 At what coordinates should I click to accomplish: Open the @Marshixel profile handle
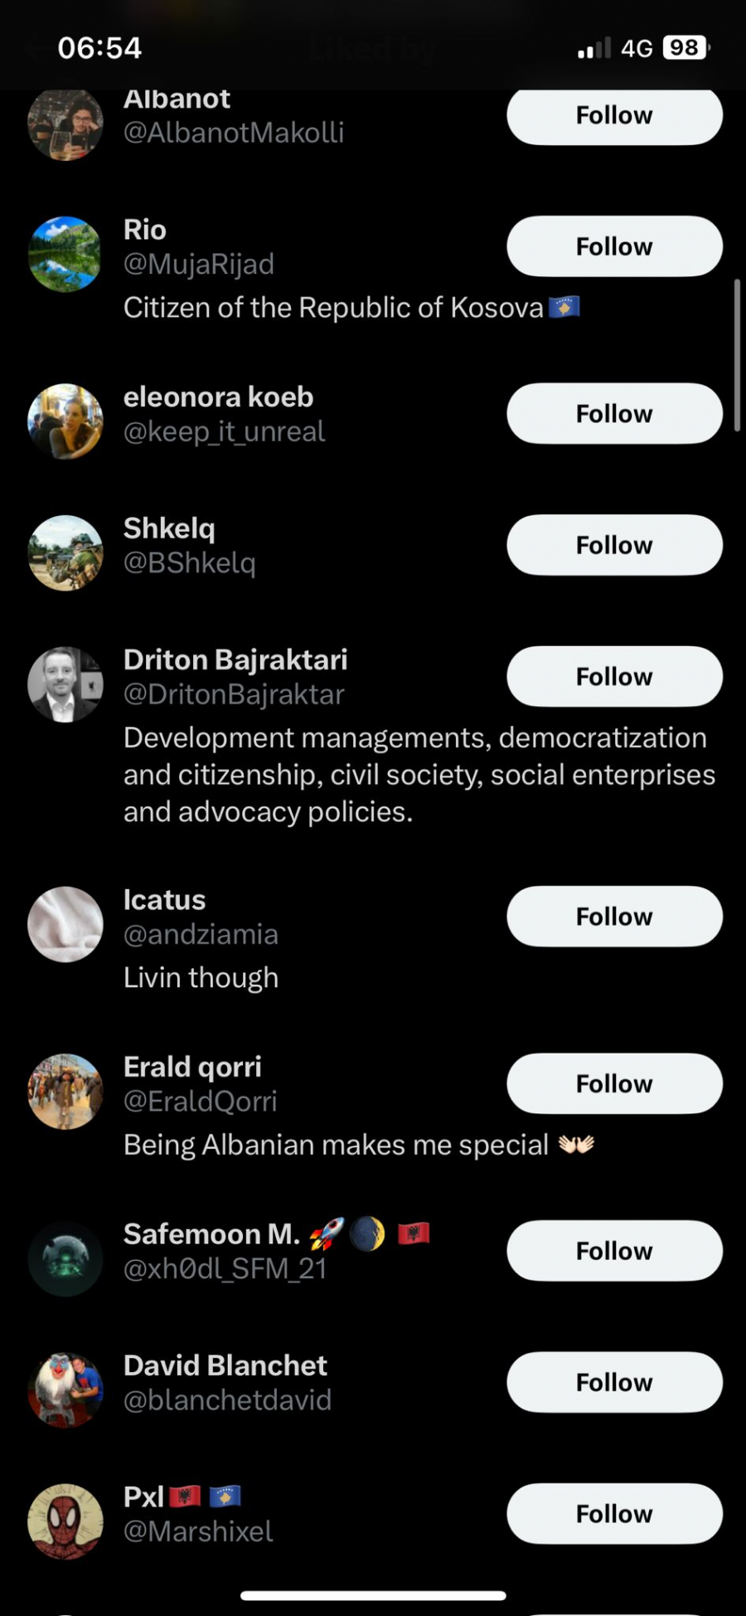point(198,1531)
